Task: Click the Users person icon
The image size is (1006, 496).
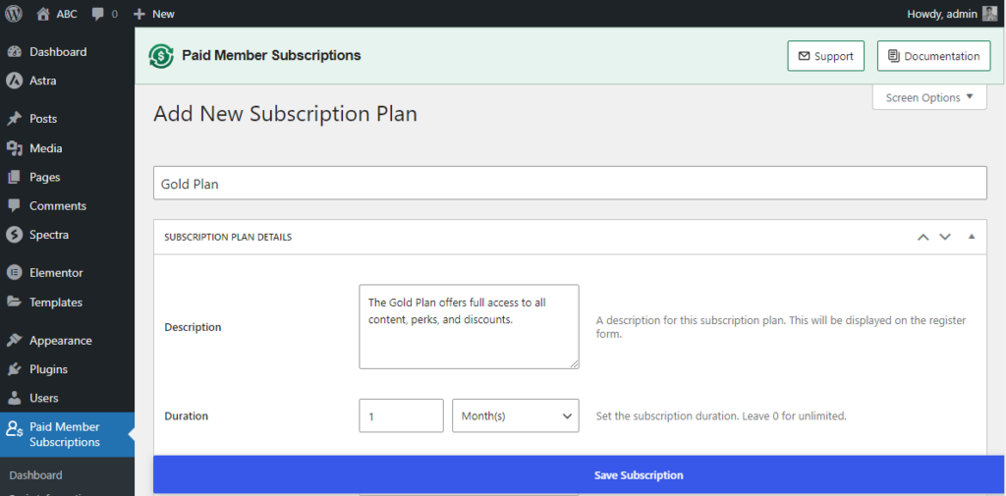Action: [14, 399]
